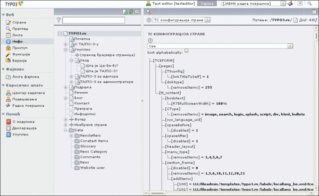319x196 pixels.
Task: Collapse the Фајлови module group
Action: point(3,69)
